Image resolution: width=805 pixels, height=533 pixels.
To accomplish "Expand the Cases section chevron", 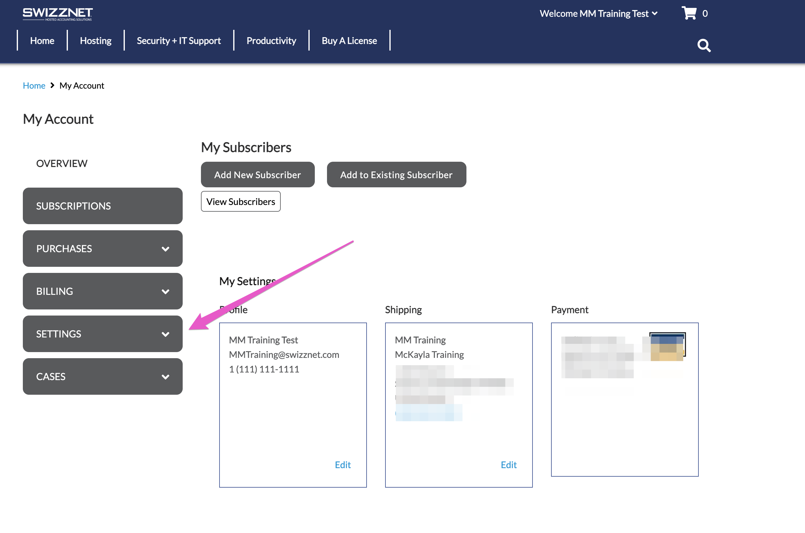I will pos(166,377).
